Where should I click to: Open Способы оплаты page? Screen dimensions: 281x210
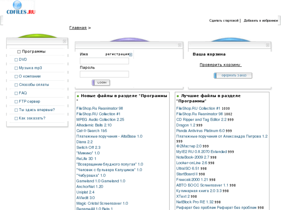coord(34,85)
